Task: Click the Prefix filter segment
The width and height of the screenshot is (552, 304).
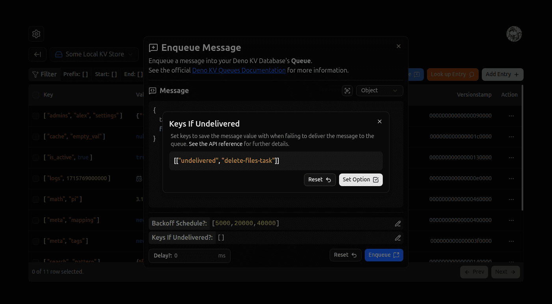Action: tap(75, 74)
